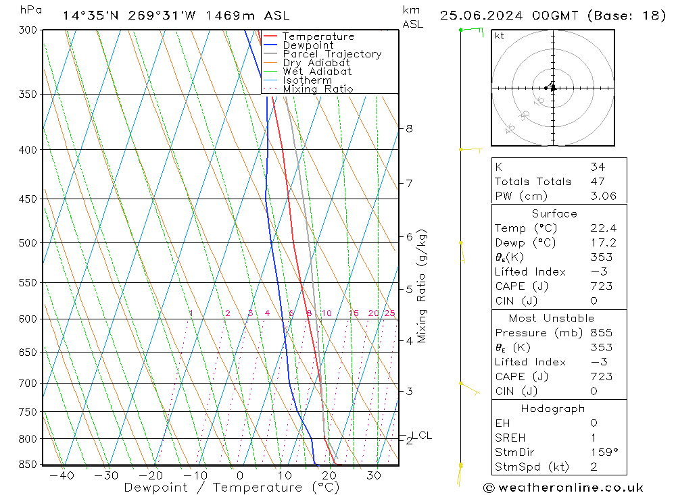This screenshot has width=676, height=495.
Task: Click the 'LCL' marker label
Action: coord(422,436)
